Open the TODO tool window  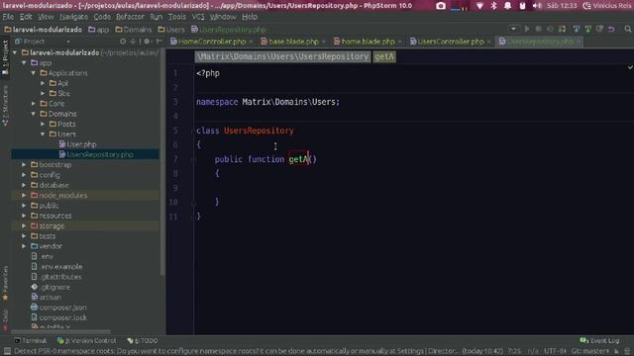point(143,340)
